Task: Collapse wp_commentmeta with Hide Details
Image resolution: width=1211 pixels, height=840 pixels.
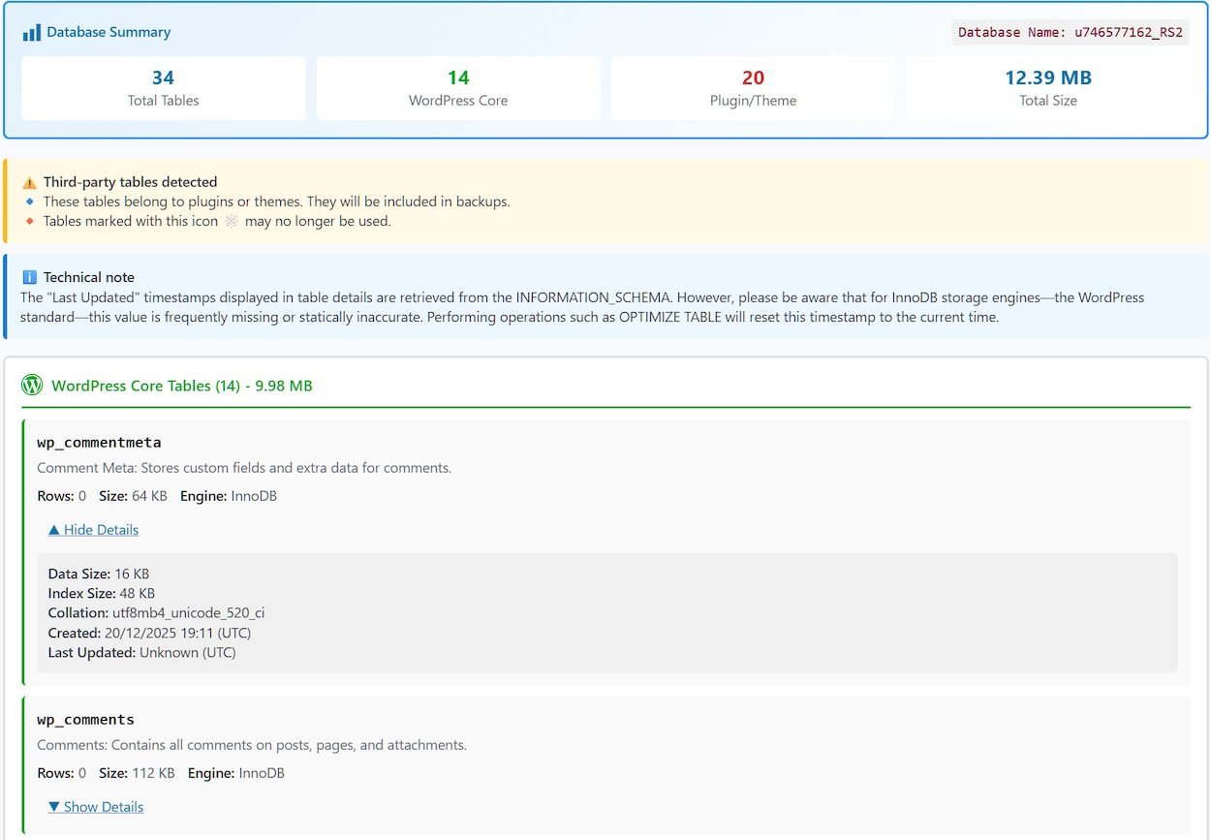Action: coord(93,530)
